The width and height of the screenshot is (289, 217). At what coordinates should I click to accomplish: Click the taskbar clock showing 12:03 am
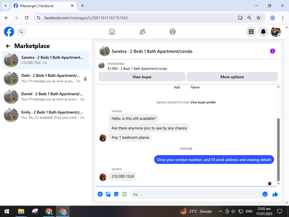click(x=264, y=211)
